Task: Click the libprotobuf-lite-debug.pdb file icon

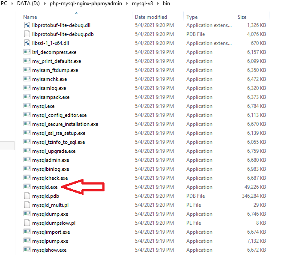Action: tap(27, 34)
